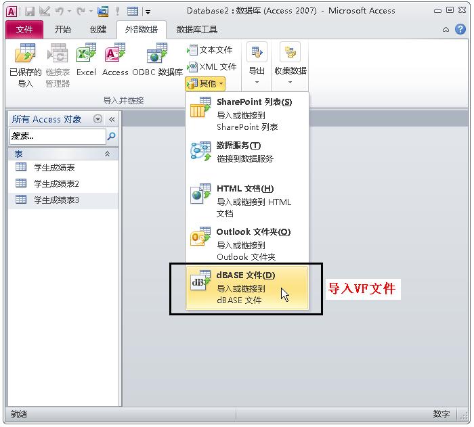Image resolution: width=474 pixels, height=427 pixels.
Task: Switch to the 开始 ribbon tab
Action: click(62, 30)
